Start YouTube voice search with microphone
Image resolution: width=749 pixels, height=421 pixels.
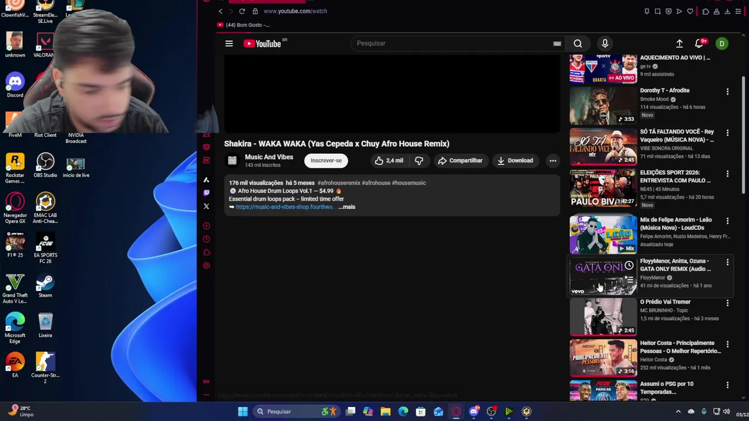[x=605, y=43]
